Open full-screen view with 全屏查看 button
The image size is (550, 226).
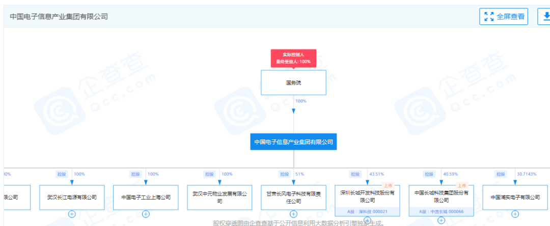(504, 16)
